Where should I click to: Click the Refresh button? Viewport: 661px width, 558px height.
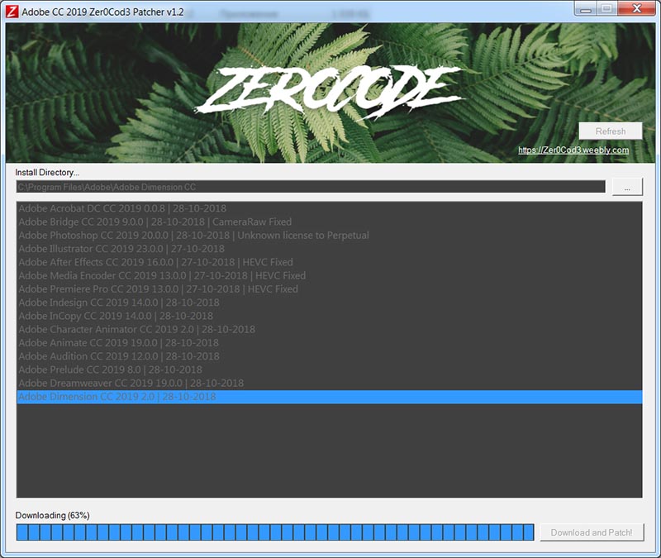point(611,131)
